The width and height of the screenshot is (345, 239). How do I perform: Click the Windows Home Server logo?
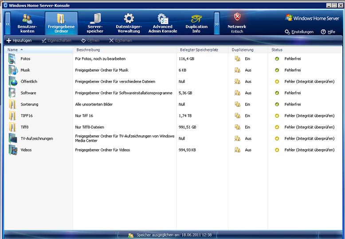click(312, 18)
